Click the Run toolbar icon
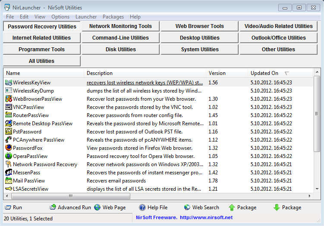The image size is (324, 226). tap(7, 207)
